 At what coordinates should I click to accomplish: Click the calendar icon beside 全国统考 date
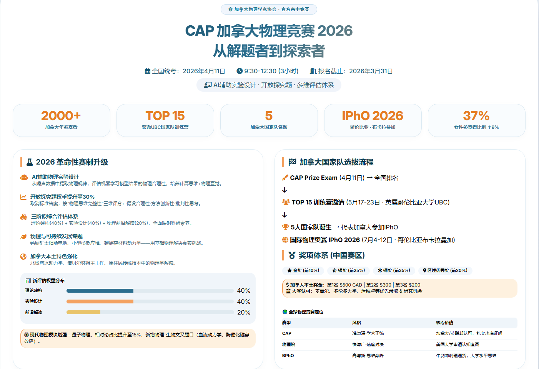(x=147, y=71)
